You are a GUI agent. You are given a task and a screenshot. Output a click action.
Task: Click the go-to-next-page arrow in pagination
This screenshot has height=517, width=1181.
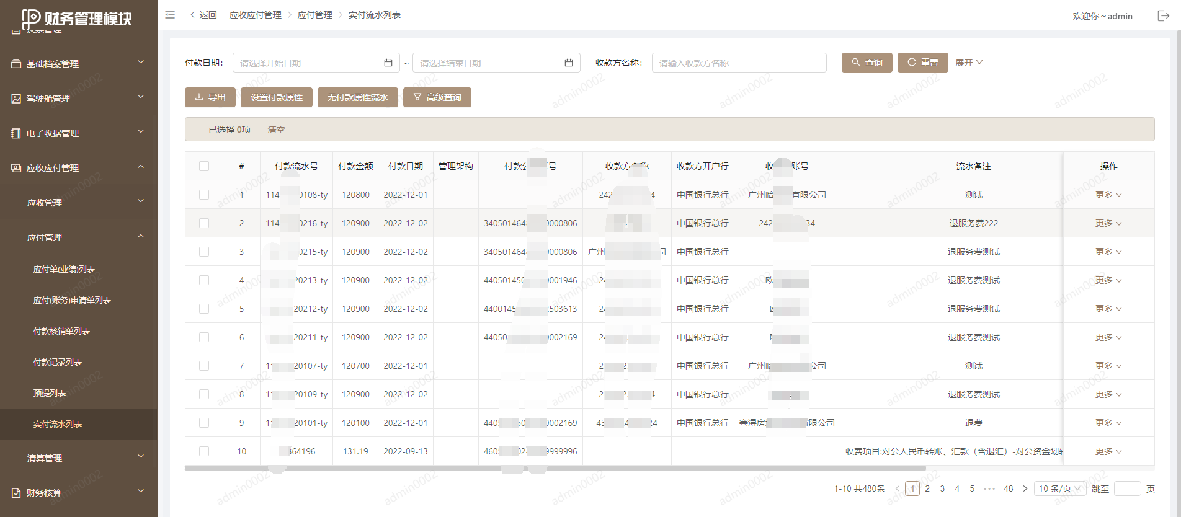(x=1025, y=488)
